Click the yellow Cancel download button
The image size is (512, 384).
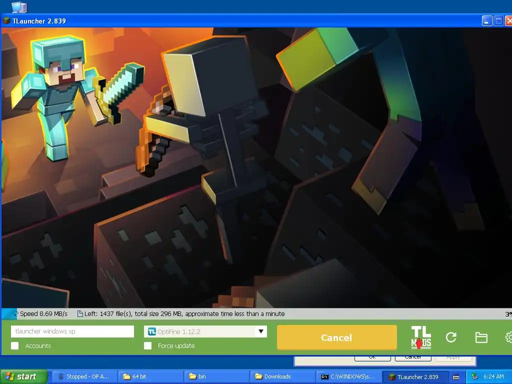[x=336, y=337]
